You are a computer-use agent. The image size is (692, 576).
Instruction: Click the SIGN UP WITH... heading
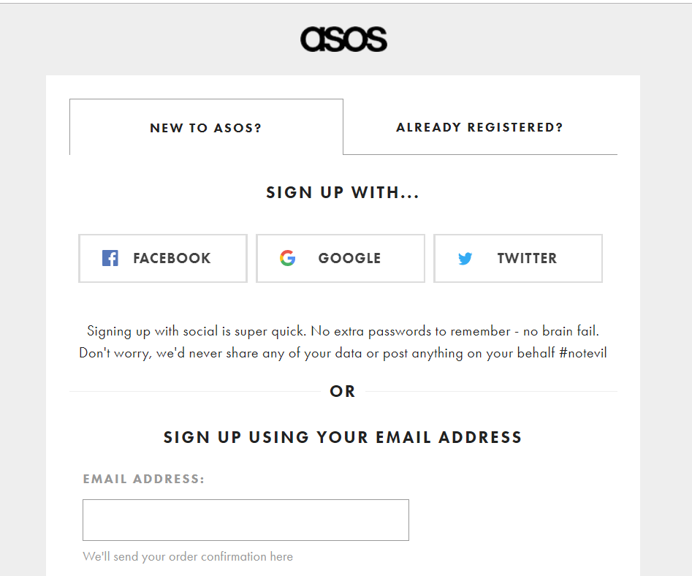click(x=342, y=192)
